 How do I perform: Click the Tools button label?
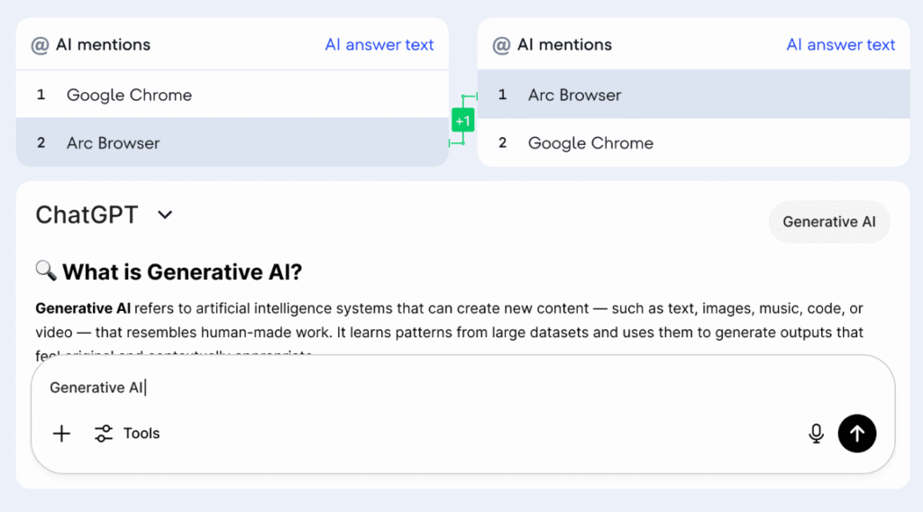click(x=142, y=434)
